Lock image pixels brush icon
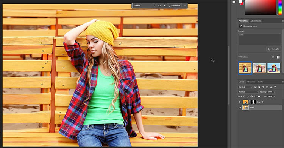This screenshot has height=148, width=284. click(x=248, y=96)
